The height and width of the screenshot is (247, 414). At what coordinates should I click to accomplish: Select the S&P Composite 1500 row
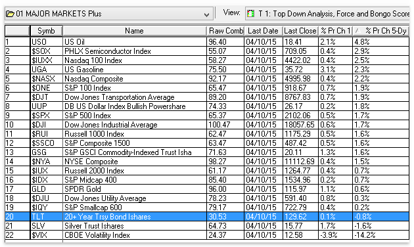click(207, 143)
